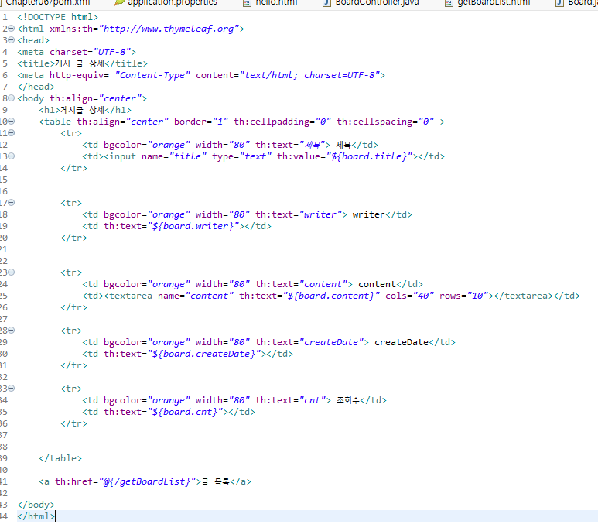Collapse the td input fold on line 13

(x=12, y=156)
